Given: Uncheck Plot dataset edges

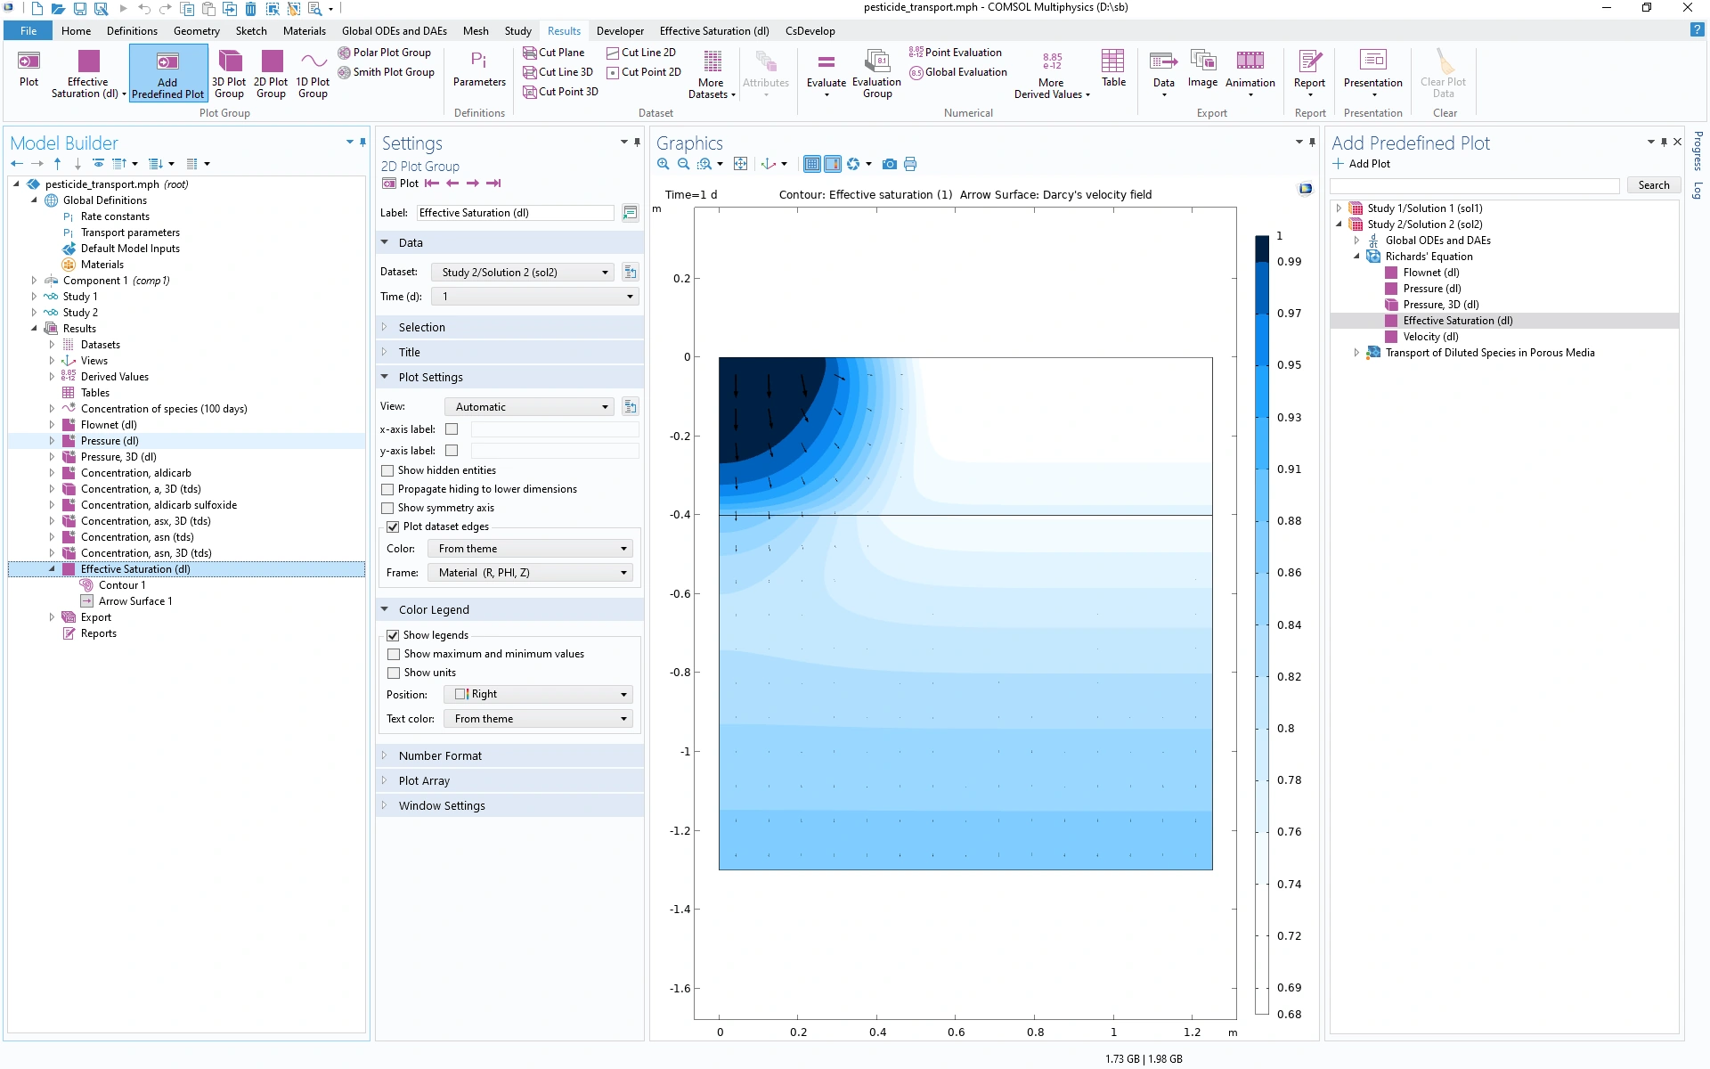Looking at the screenshot, I should point(393,526).
